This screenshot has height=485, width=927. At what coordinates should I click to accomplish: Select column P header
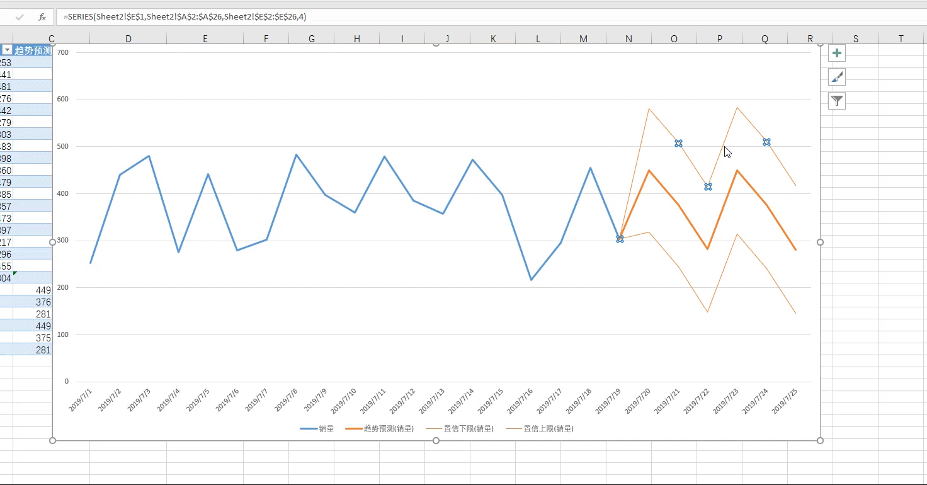720,39
